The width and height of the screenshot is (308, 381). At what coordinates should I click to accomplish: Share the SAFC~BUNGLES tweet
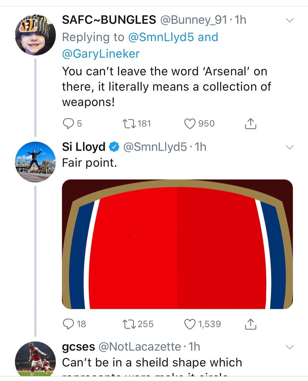point(251,123)
